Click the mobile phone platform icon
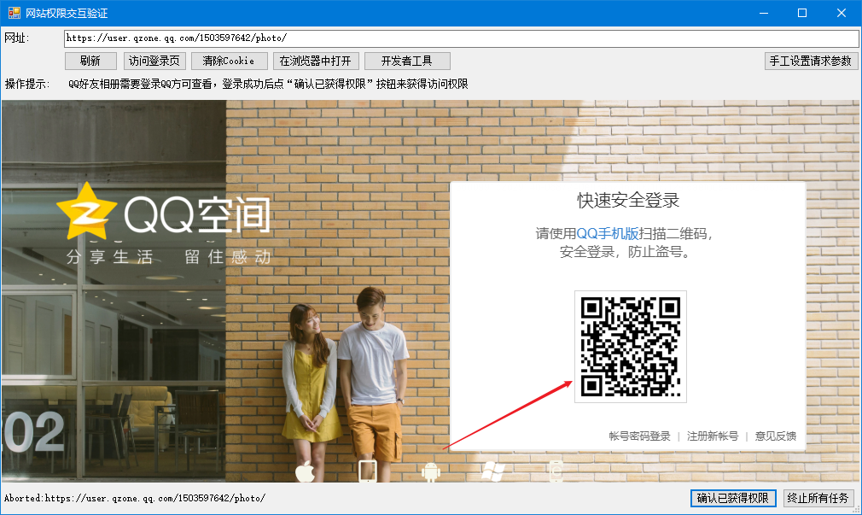Image resolution: width=862 pixels, height=515 pixels. [x=556, y=471]
